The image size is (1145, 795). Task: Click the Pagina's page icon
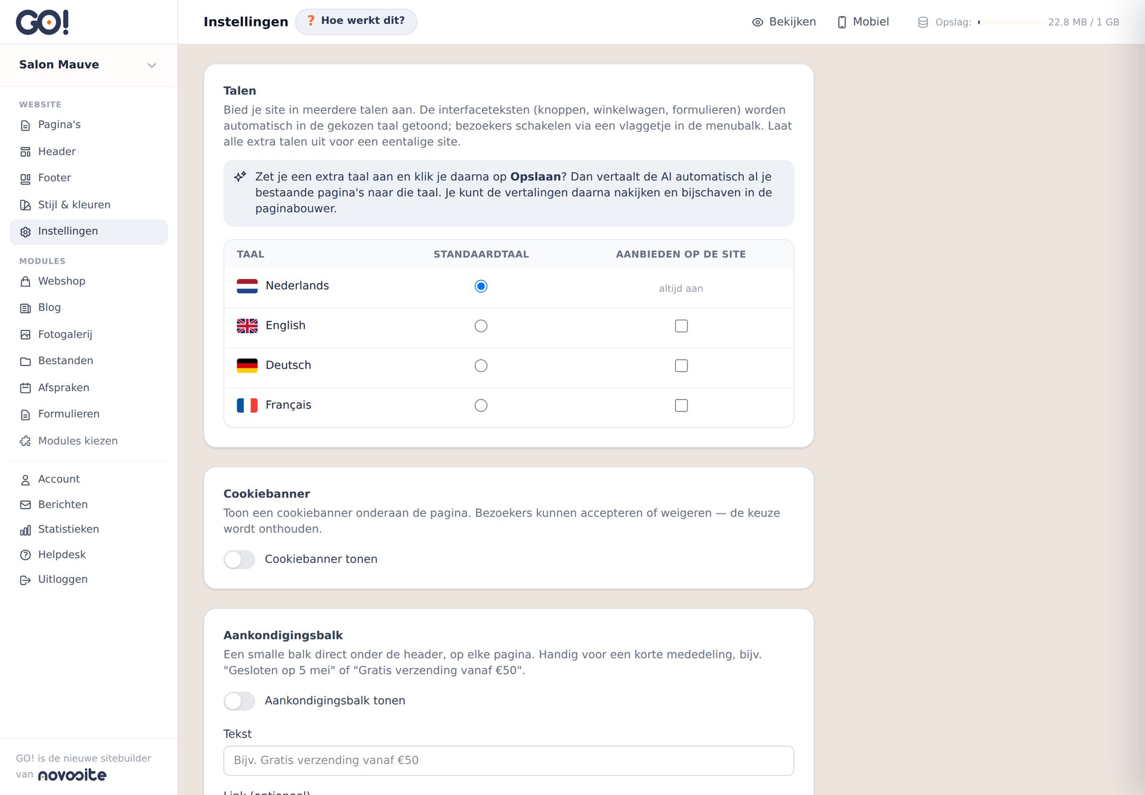tap(25, 125)
